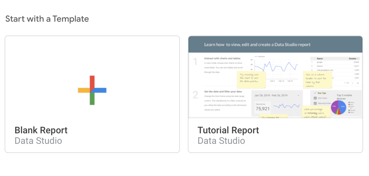Toggle the Returning Visitor checkbox

coord(315,103)
